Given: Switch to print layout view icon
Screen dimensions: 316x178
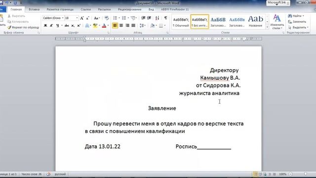Looking at the screenshot, I should 255,174.
